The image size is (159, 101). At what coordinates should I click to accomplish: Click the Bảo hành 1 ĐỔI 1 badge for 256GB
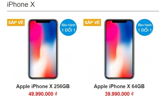68,27
